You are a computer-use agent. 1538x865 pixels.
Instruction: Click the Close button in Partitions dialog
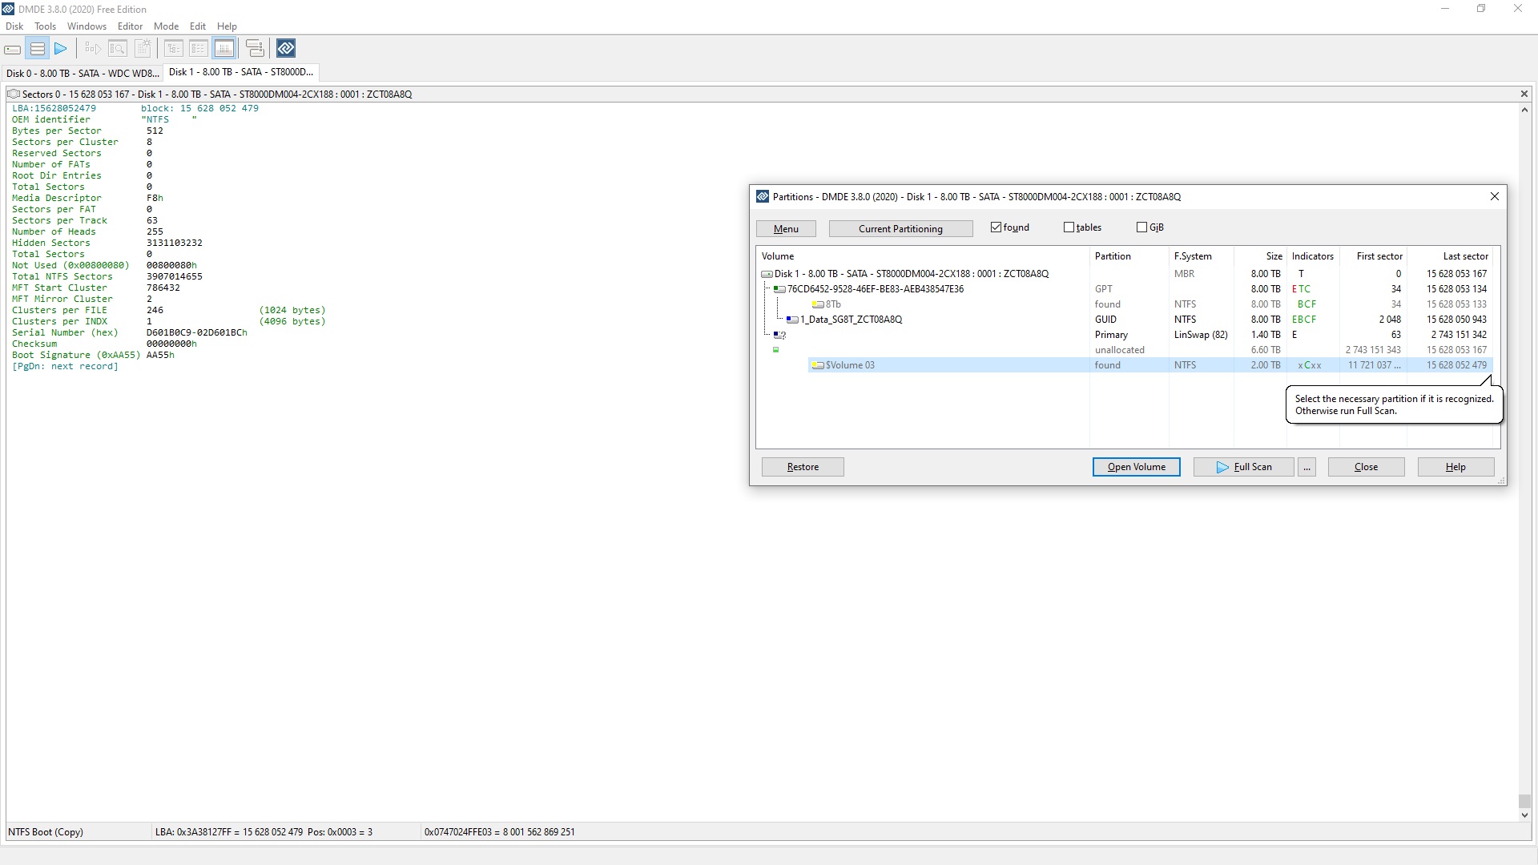pos(1366,467)
